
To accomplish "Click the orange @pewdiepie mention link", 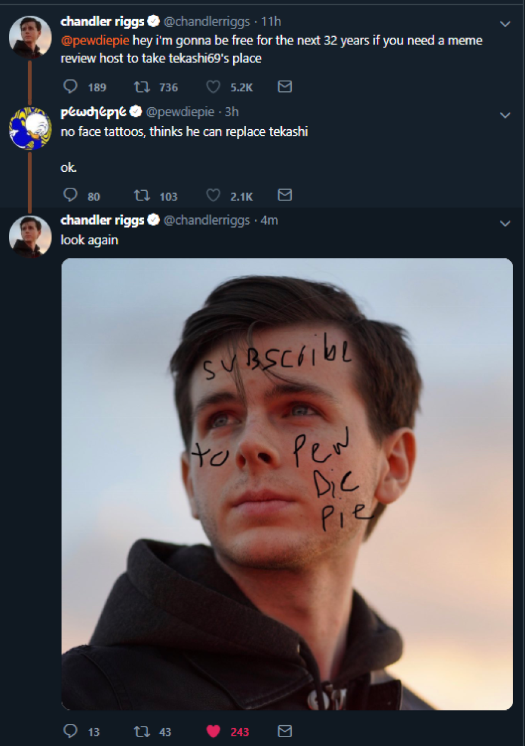I will [95, 41].
